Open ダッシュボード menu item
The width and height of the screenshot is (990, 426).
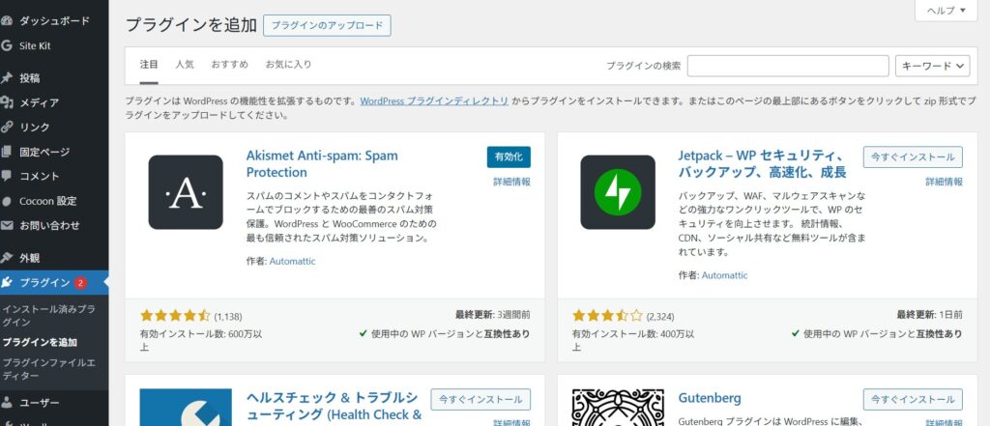[x=54, y=21]
